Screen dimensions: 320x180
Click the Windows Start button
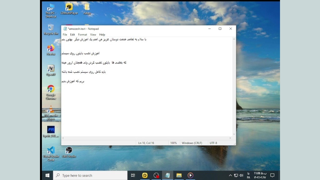click(47, 175)
